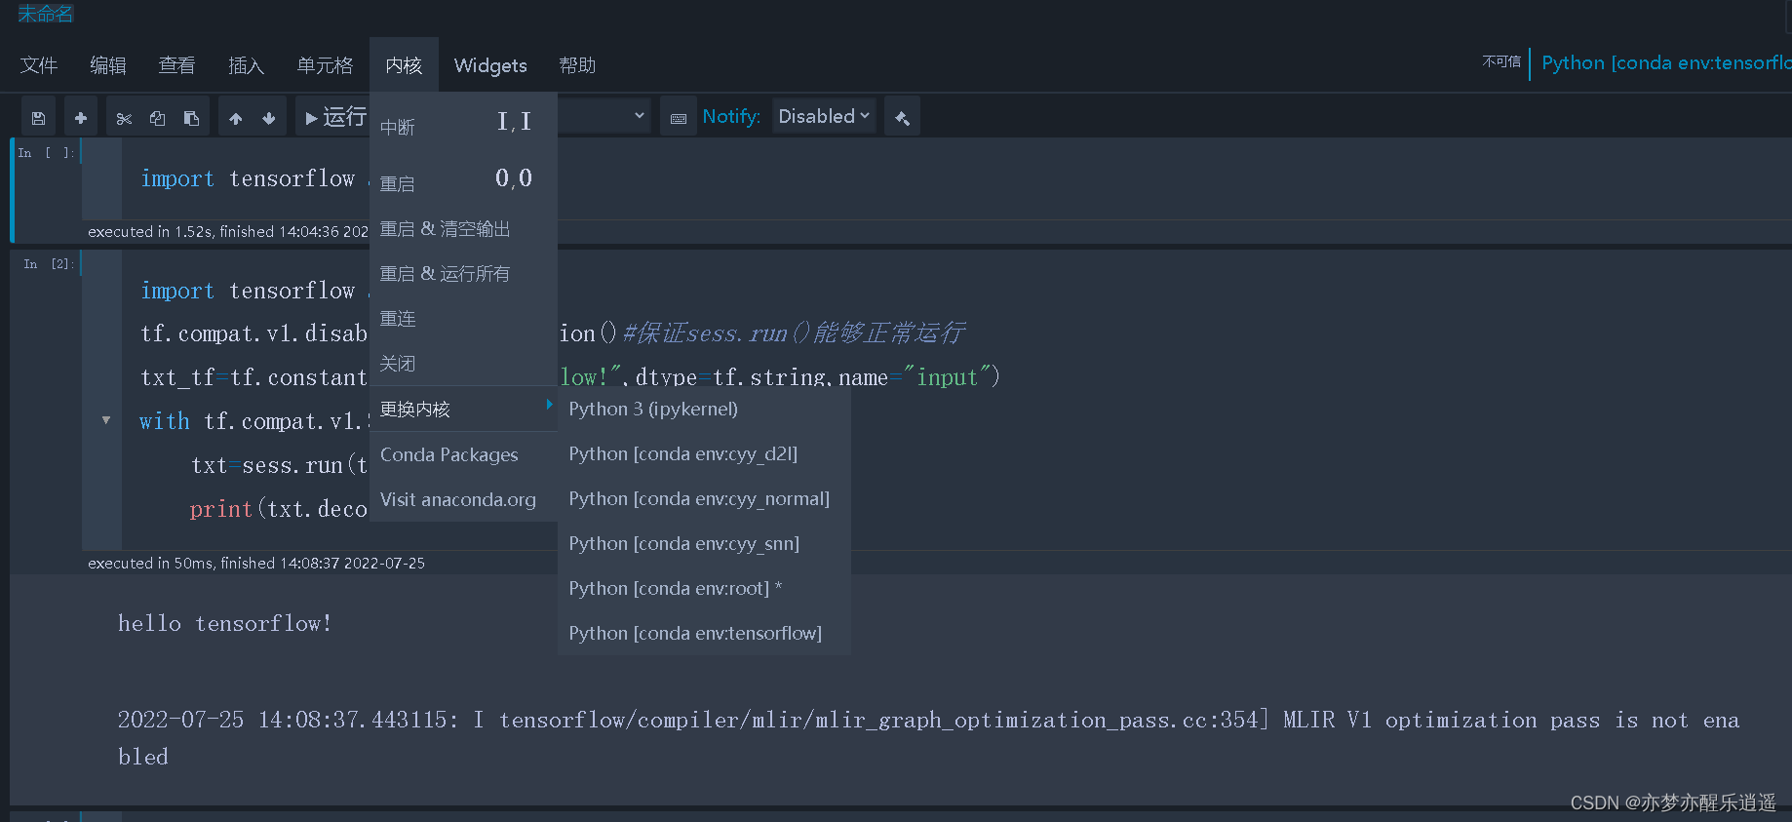Collapse the with block fold triangle
The image size is (1792, 822).
click(106, 420)
